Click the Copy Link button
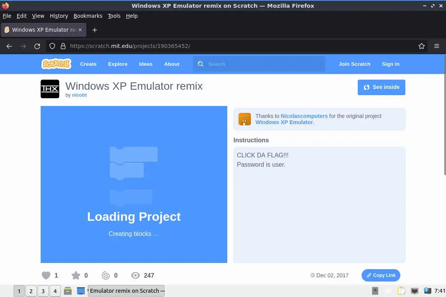The width and height of the screenshot is (446, 297). [x=381, y=275]
